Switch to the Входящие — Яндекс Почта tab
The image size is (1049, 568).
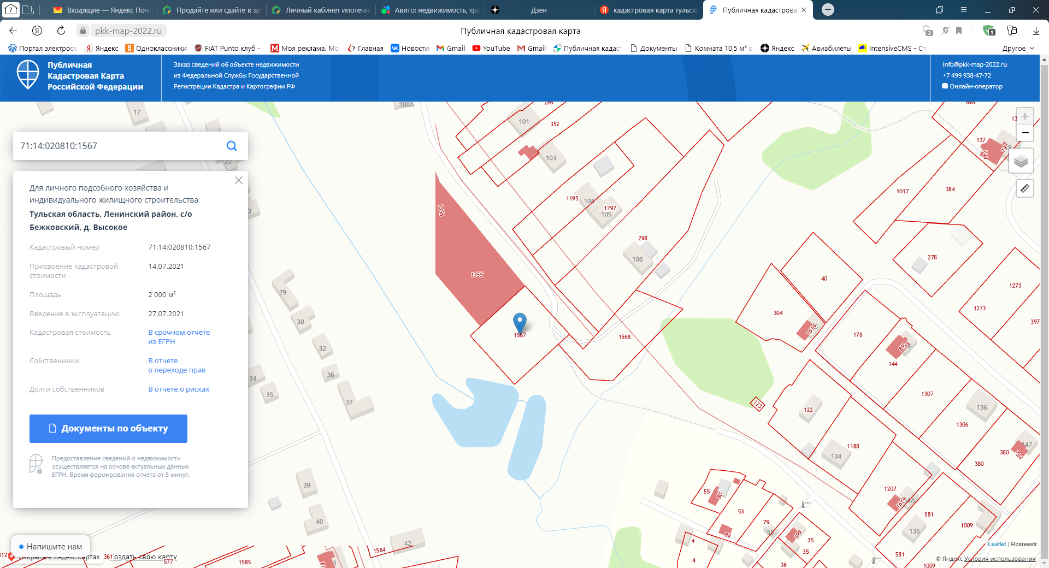point(102,10)
